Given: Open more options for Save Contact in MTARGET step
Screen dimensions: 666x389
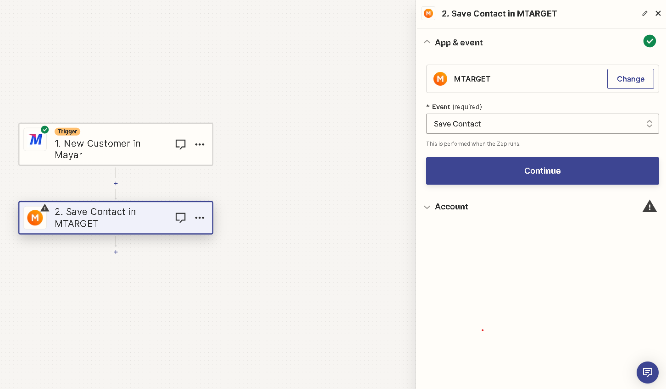Looking at the screenshot, I should (x=200, y=218).
